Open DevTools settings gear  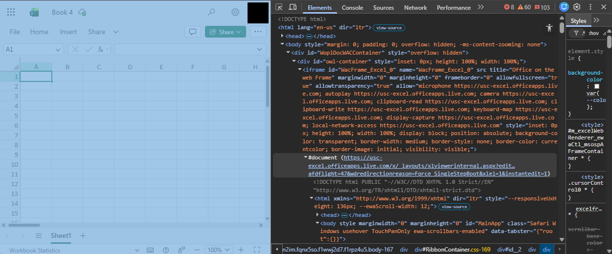point(577,7)
